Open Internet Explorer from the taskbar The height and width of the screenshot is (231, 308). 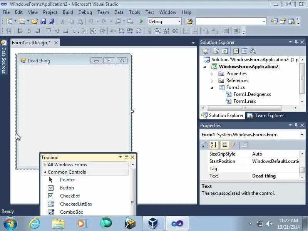[x=34, y=223]
